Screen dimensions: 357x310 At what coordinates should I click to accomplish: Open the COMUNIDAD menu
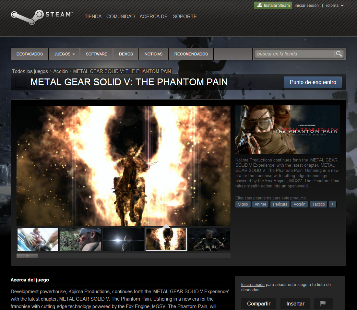click(x=120, y=16)
